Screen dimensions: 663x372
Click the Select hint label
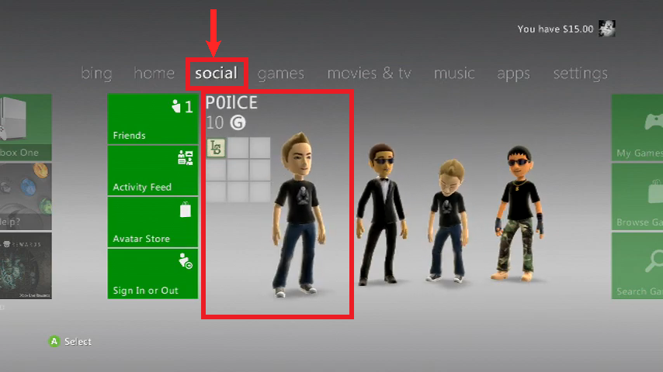(x=78, y=342)
